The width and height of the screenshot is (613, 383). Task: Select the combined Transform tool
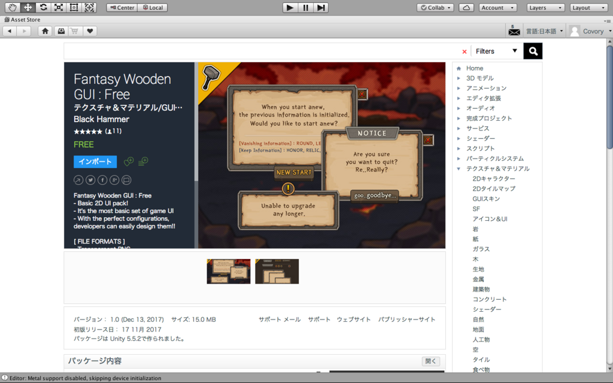pos(89,7)
